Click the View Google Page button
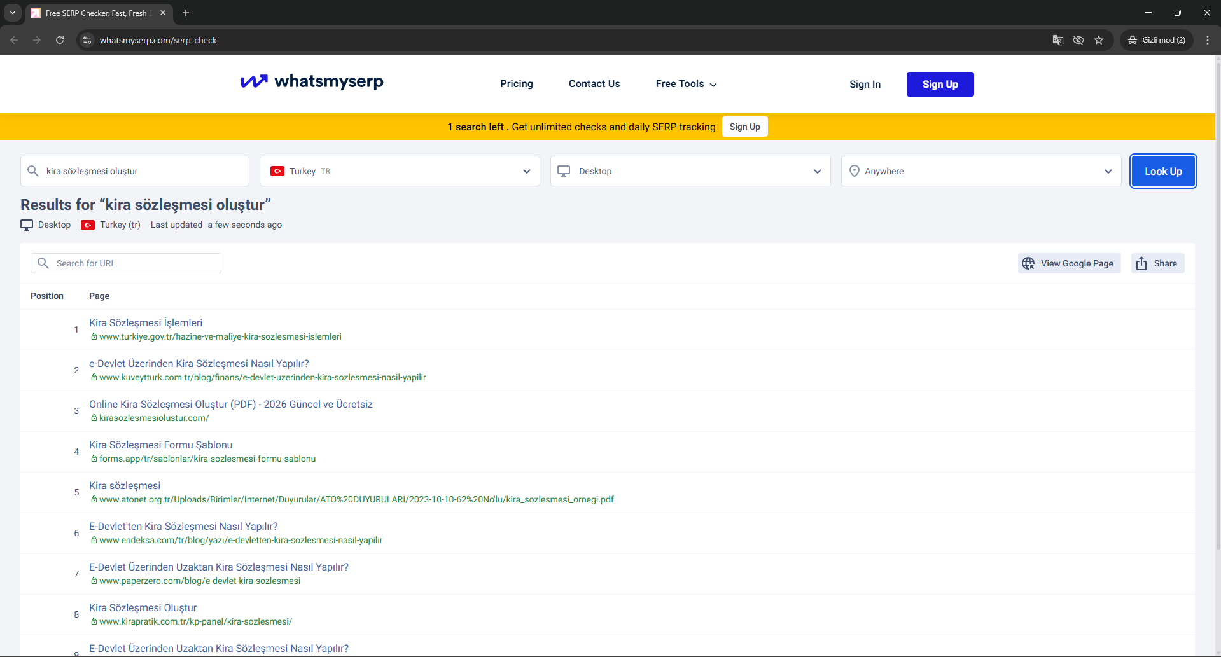The height and width of the screenshot is (657, 1221). click(1070, 263)
